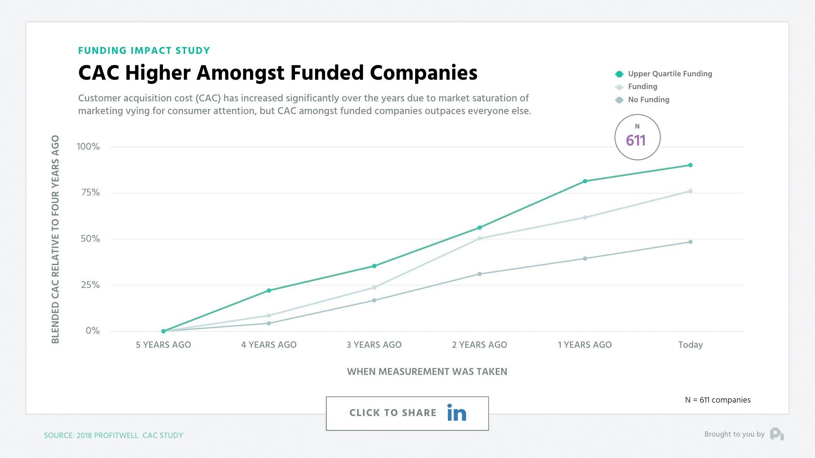Click the light gray Funding legend dot
This screenshot has height=458, width=815.
pos(620,87)
